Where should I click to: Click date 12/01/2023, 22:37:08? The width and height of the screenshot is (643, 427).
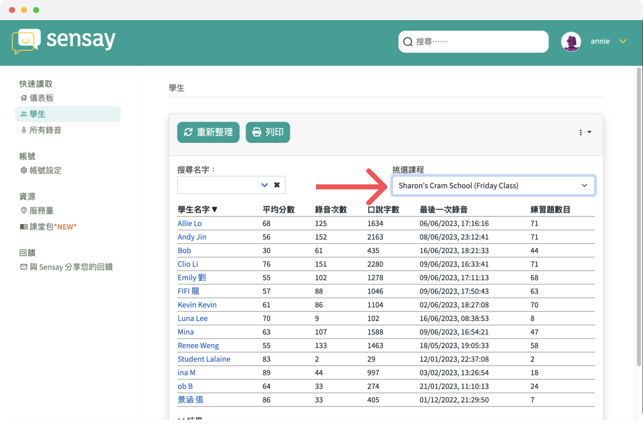tap(454, 359)
